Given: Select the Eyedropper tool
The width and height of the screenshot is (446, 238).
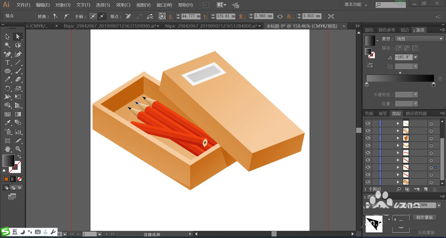Looking at the screenshot, I should tap(8, 123).
